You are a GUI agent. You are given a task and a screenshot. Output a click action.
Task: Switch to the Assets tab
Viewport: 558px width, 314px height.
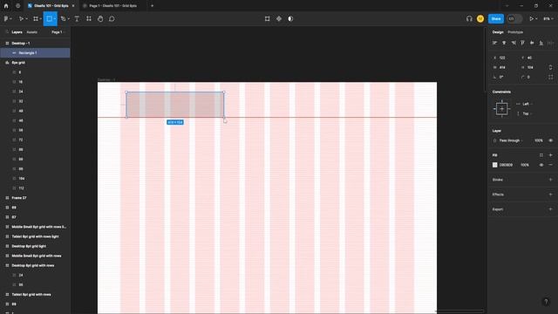pos(31,32)
